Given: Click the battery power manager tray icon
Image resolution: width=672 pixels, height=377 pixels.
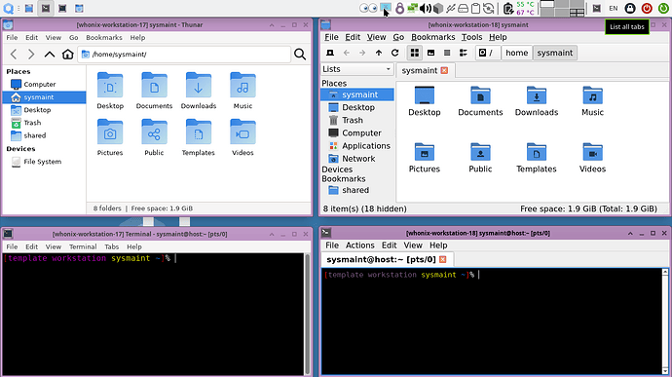Looking at the screenshot, I should click(508, 8).
